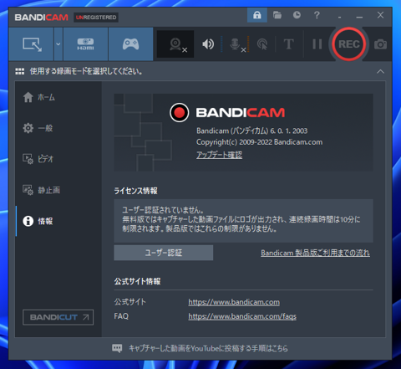Click the chat bubble icon at bottom
This screenshot has height=369, width=401.
117,348
